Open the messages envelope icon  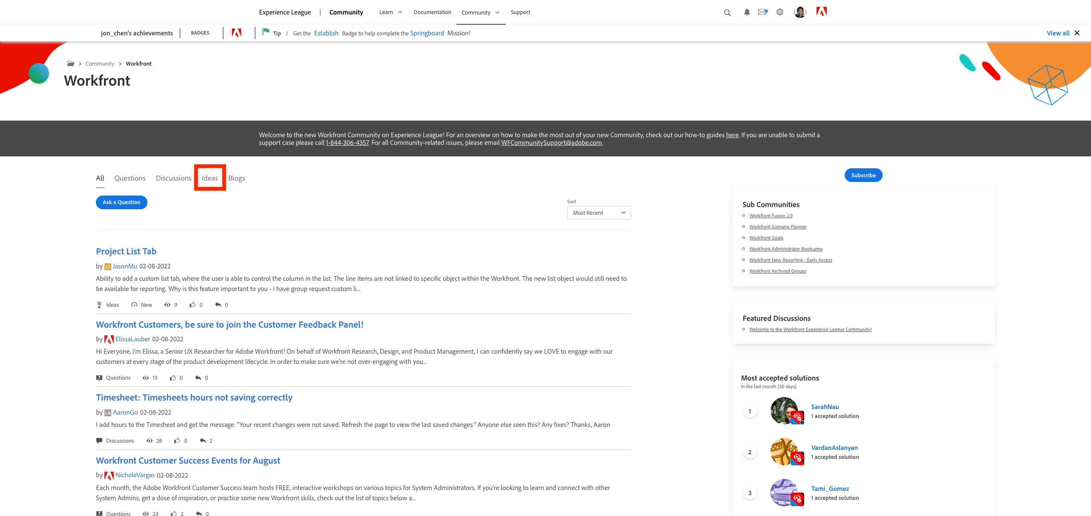762,12
